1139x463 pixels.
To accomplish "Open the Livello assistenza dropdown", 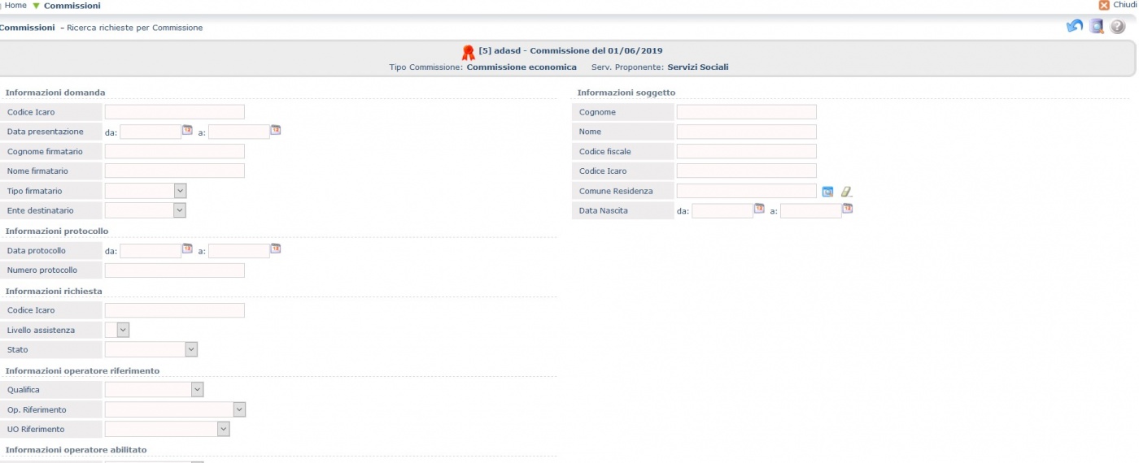I will pos(123,330).
